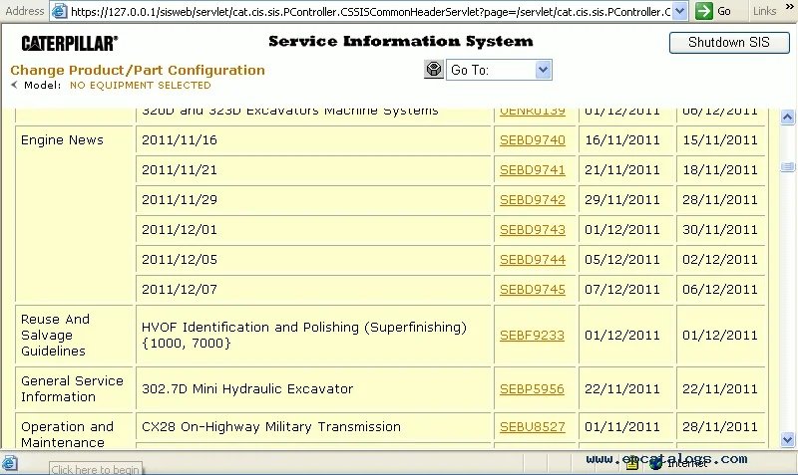798x475 pixels.
Task: Click the Shutdown SIS button
Action: 728,43
